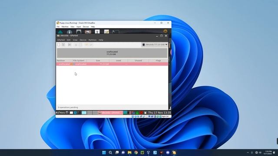
Task: Select the highlighted unallocated partition row
Action: point(112,64)
